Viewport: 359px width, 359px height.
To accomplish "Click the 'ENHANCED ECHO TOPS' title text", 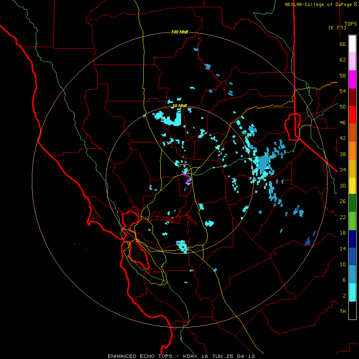I will [140, 356].
